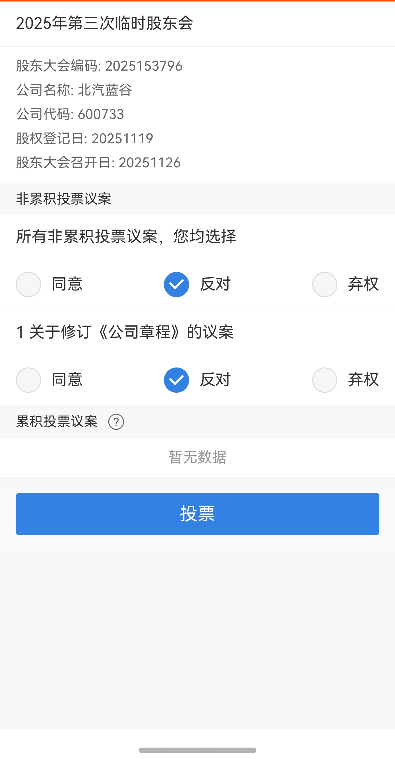Tap the 累积投票议案 section header label
Screen dimensions: 395x759
tap(57, 422)
